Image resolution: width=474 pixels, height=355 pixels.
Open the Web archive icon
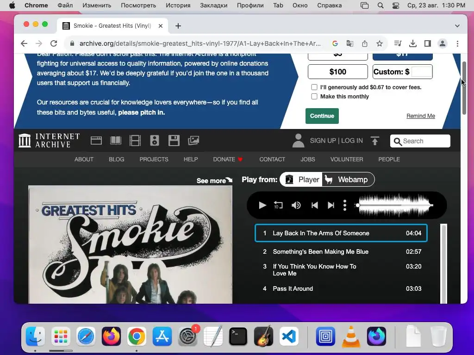(96, 141)
